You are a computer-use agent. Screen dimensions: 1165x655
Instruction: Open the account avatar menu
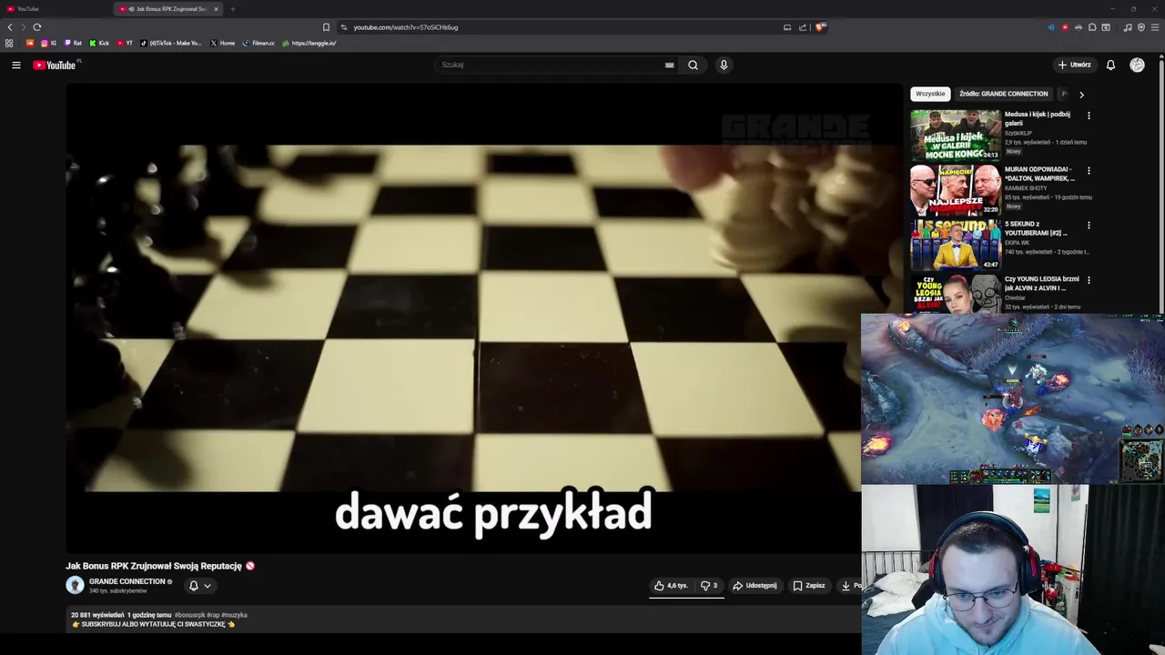pos(1137,65)
